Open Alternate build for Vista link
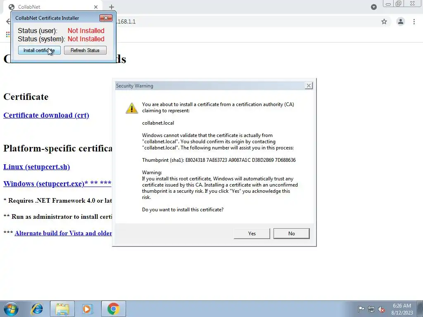Image resolution: width=423 pixels, height=317 pixels. pyautogui.click(x=63, y=233)
